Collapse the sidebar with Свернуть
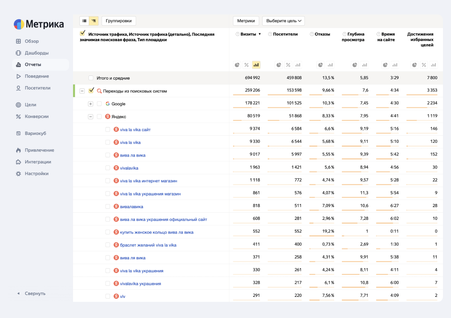The height and width of the screenshot is (318, 451). 32,293
